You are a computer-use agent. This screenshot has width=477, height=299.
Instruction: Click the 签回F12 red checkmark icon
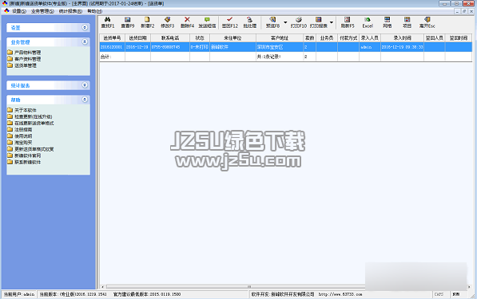tap(229, 20)
